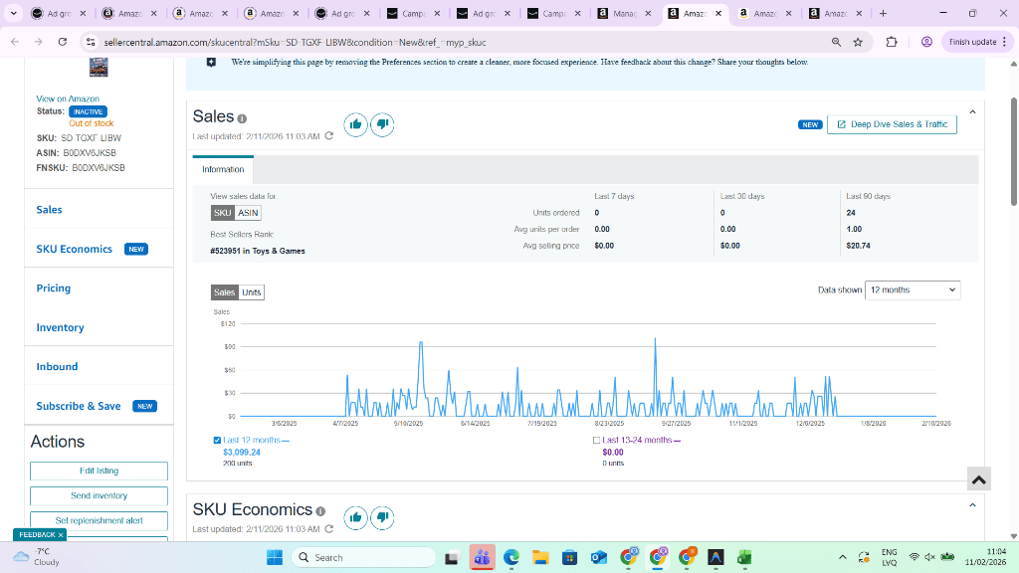The width and height of the screenshot is (1019, 573).
Task: Click the product thumbnail image
Action: pyautogui.click(x=99, y=67)
